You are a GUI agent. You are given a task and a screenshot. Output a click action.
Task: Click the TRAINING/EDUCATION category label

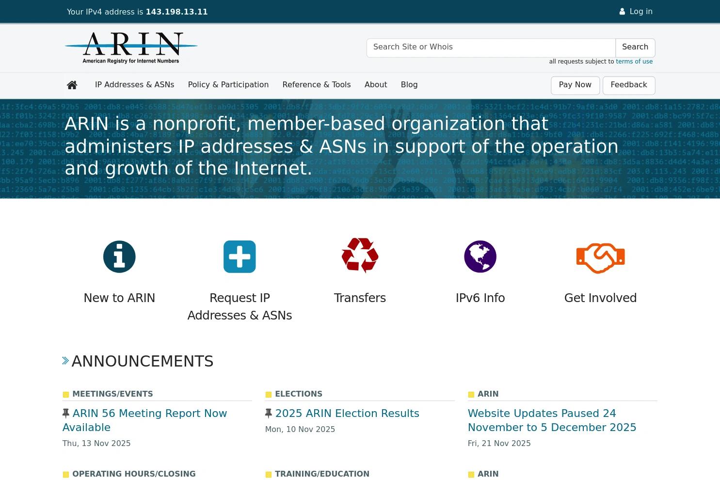pyautogui.click(x=322, y=474)
